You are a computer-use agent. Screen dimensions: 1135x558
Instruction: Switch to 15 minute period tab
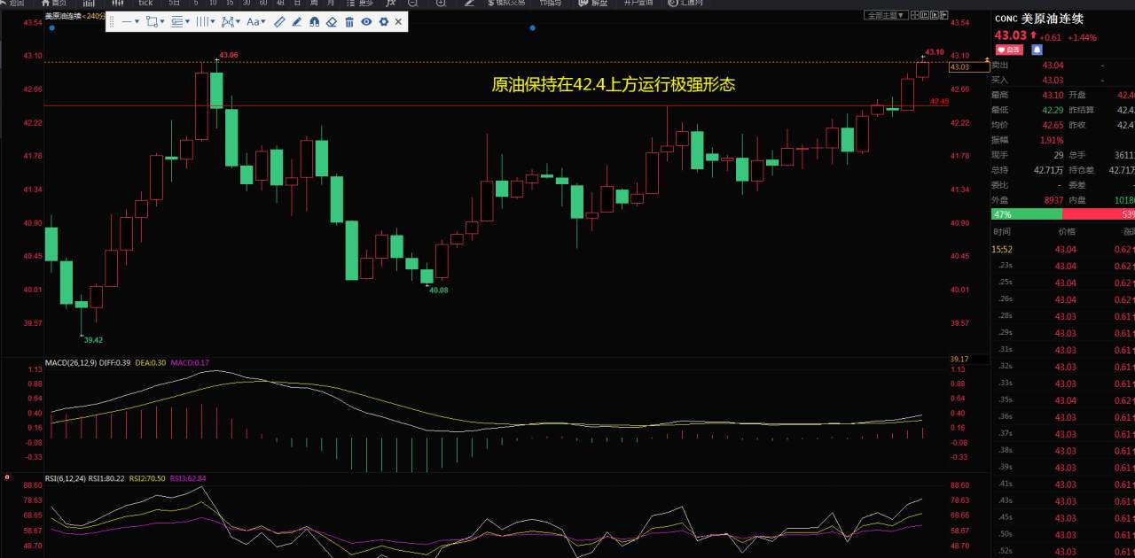230,4
